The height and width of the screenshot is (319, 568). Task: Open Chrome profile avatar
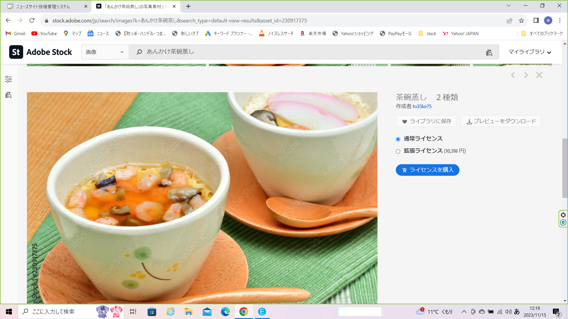[548, 20]
